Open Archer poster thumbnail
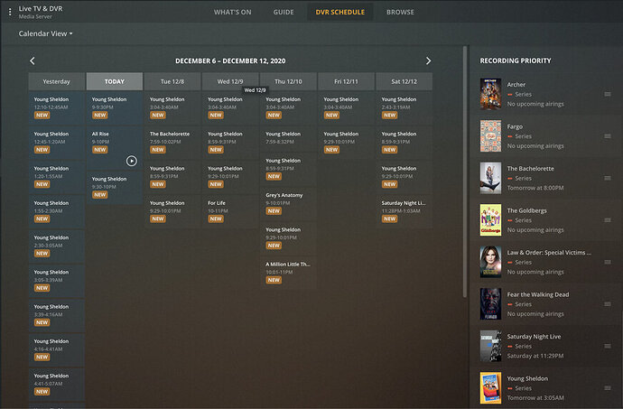Image resolution: width=623 pixels, height=409 pixels. tap(490, 94)
